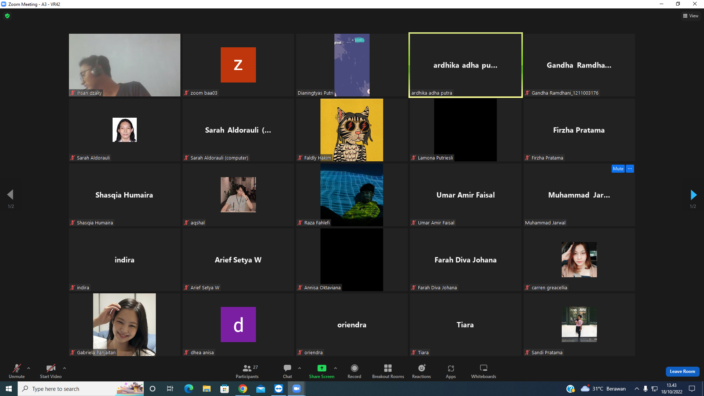Open Windows notification center
This screenshot has width=704, height=396.
pyautogui.click(x=692, y=389)
